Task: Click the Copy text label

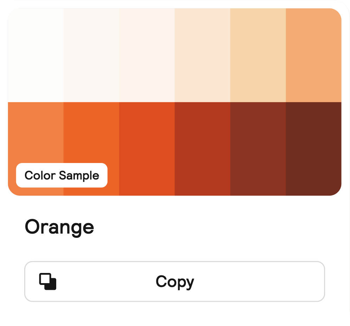Action: 175,281
